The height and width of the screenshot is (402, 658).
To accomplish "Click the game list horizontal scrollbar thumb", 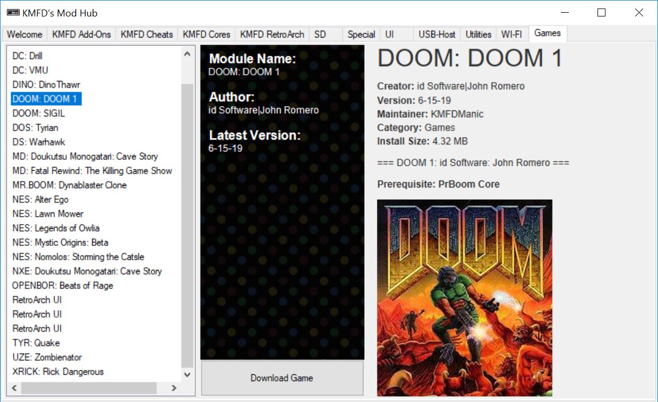I will [88, 388].
